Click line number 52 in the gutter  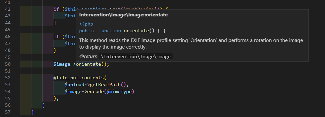[8, 78]
